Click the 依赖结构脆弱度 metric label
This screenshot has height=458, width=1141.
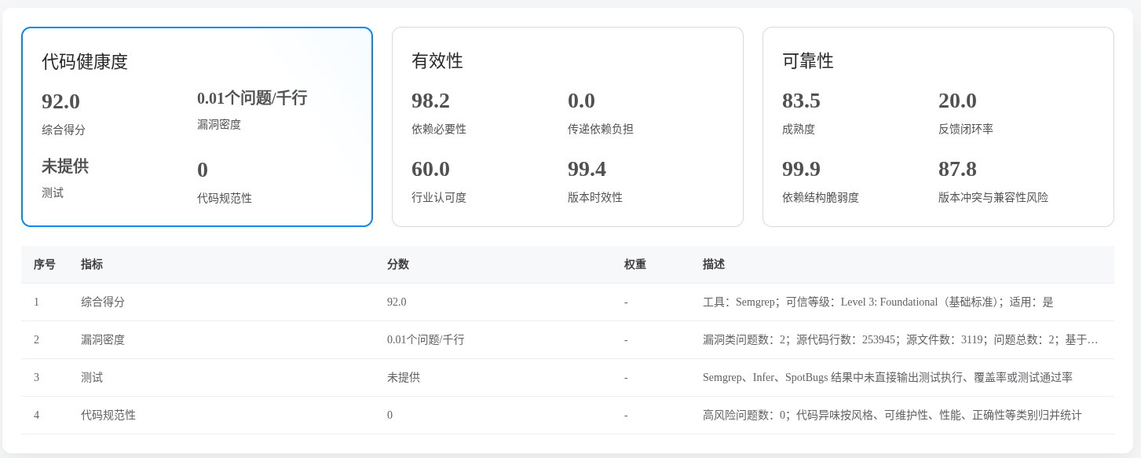[820, 198]
